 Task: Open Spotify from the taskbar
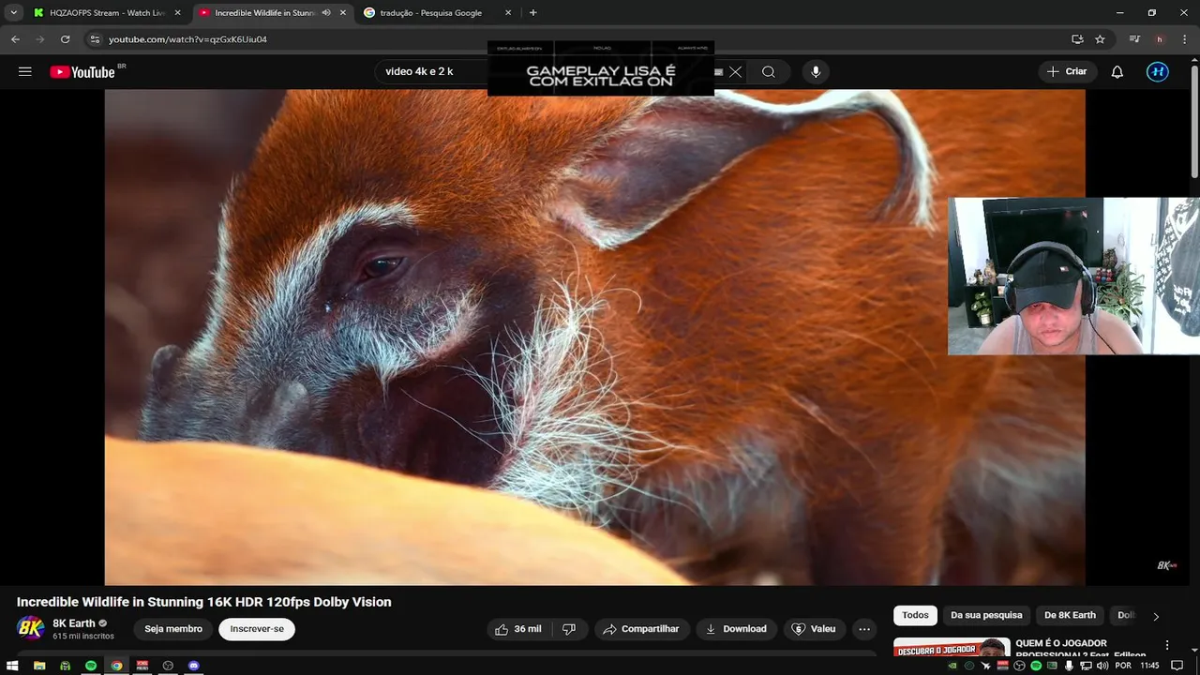pos(91,666)
